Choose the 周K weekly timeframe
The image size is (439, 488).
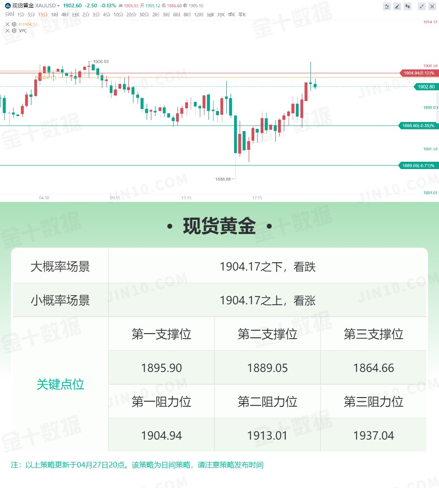[211, 15]
